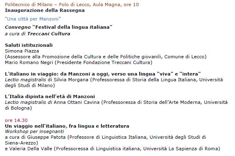Click on the name Anna Ottani Cavina

pyautogui.click(x=76, y=102)
